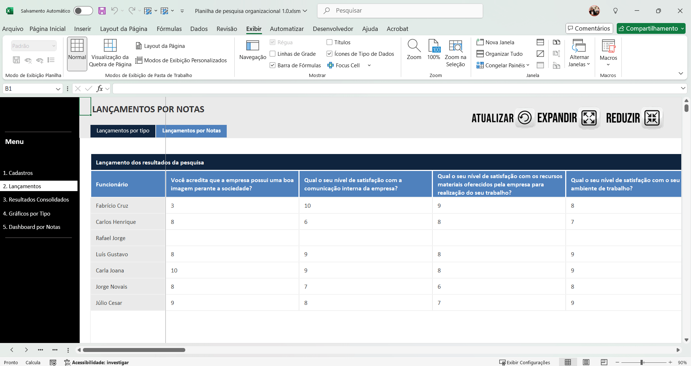Screen dimensions: 691x366
Task: Uncheck the Barra de Fórmulas checkbox
Action: click(273, 65)
